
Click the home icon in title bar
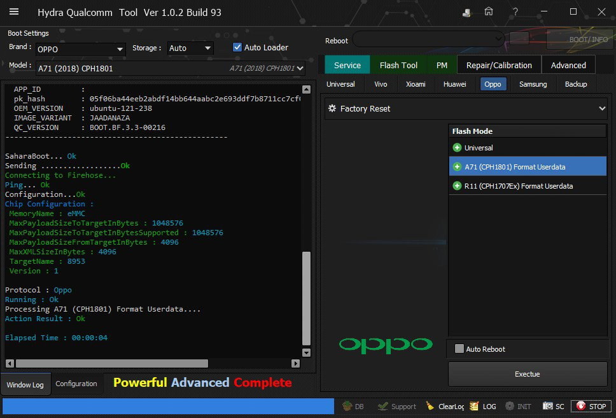click(x=489, y=11)
